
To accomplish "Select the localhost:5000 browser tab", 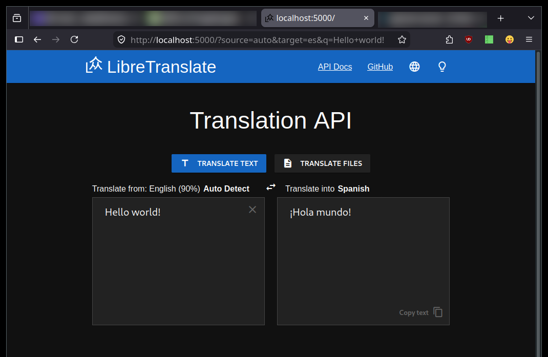I will [318, 18].
